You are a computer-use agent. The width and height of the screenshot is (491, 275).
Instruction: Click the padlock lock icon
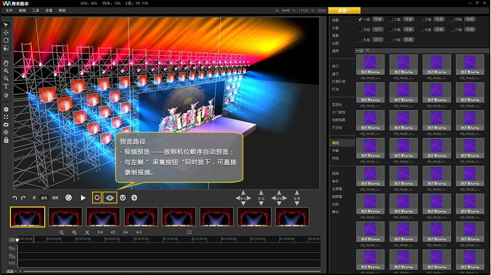6,140
